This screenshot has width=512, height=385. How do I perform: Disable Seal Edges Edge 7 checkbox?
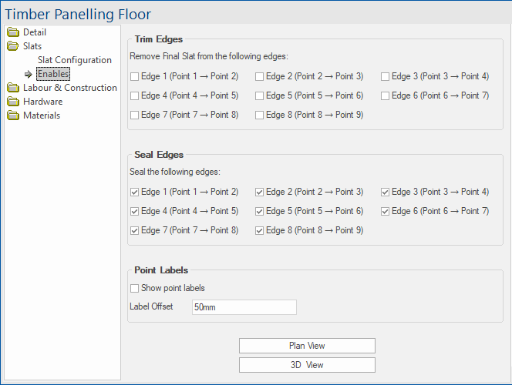[x=134, y=230]
